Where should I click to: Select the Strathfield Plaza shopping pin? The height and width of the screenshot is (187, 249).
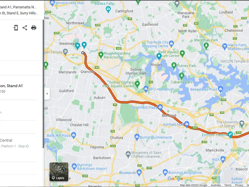pos(160,107)
